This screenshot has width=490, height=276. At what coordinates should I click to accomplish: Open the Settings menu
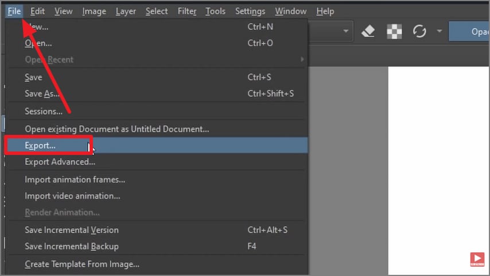tap(250, 11)
